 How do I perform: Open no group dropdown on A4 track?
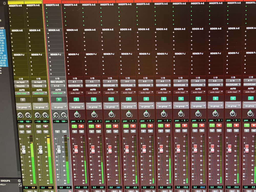point(128,106)
